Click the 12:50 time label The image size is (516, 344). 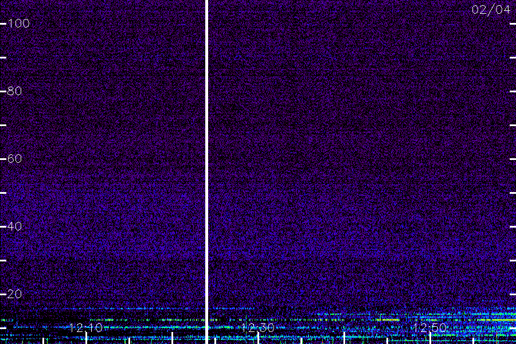pos(429,328)
